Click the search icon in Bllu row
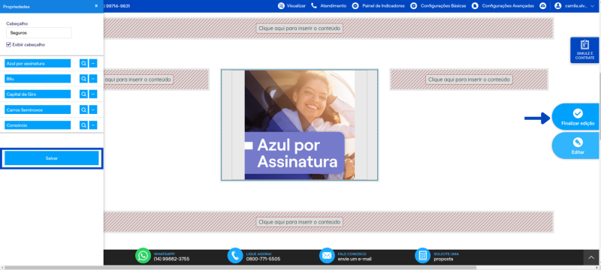 (83, 79)
